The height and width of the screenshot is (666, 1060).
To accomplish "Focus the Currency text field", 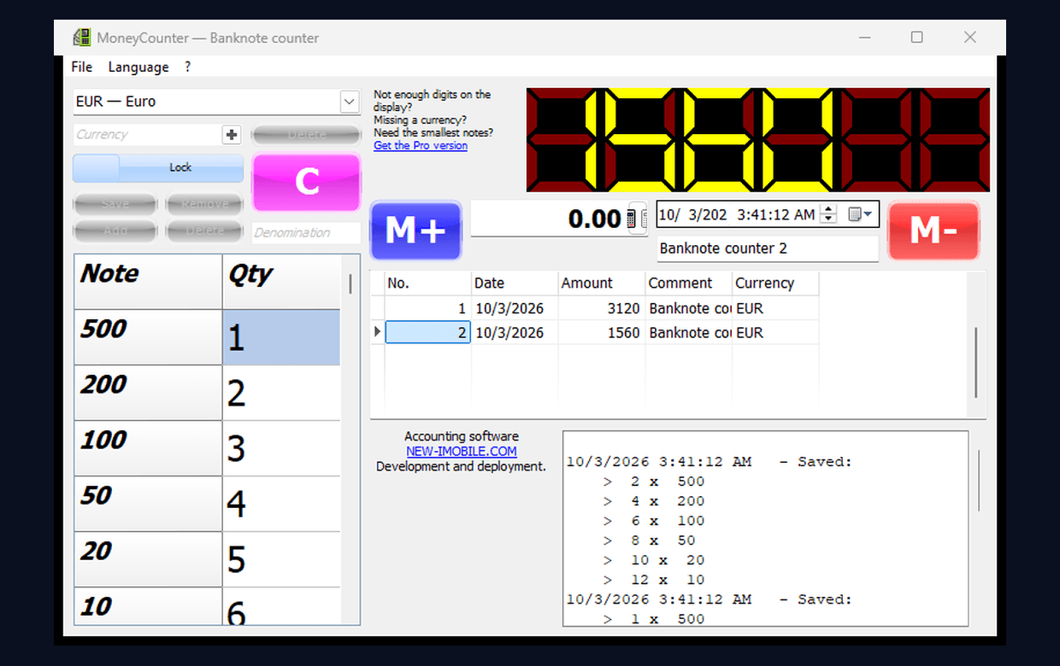I will pyautogui.click(x=148, y=134).
